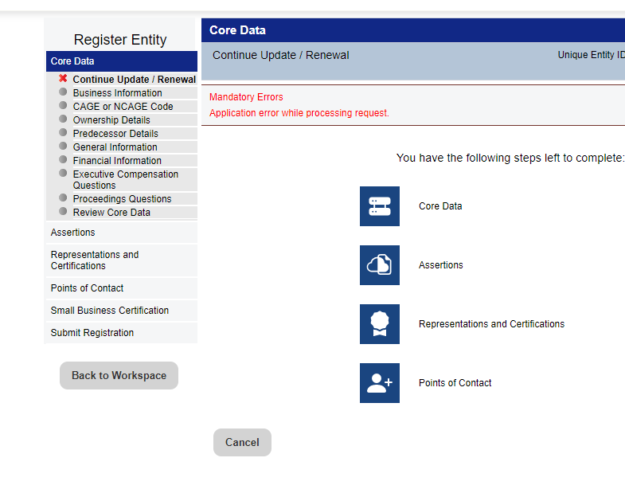The image size is (625, 493).
Task: Click the Continue Update / Renewal page subtitle
Action: coord(280,55)
